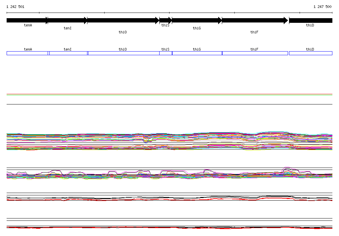Click the thiF label under black arrow

click(x=254, y=32)
